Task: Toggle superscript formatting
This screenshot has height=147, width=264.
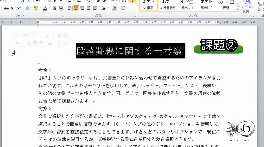Action: click(x=19, y=8)
